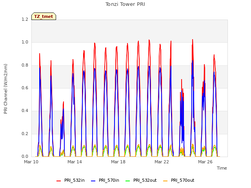Click the Mar 22 x-axis tick label
This screenshot has height=188, width=251.
click(162, 162)
